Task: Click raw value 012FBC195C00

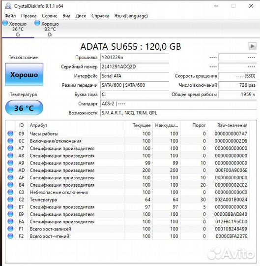Action: coord(231,222)
